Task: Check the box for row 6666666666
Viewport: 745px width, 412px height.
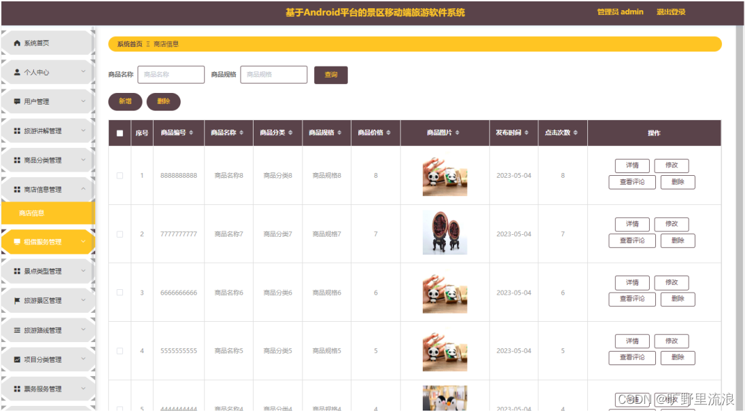Action: [120, 293]
